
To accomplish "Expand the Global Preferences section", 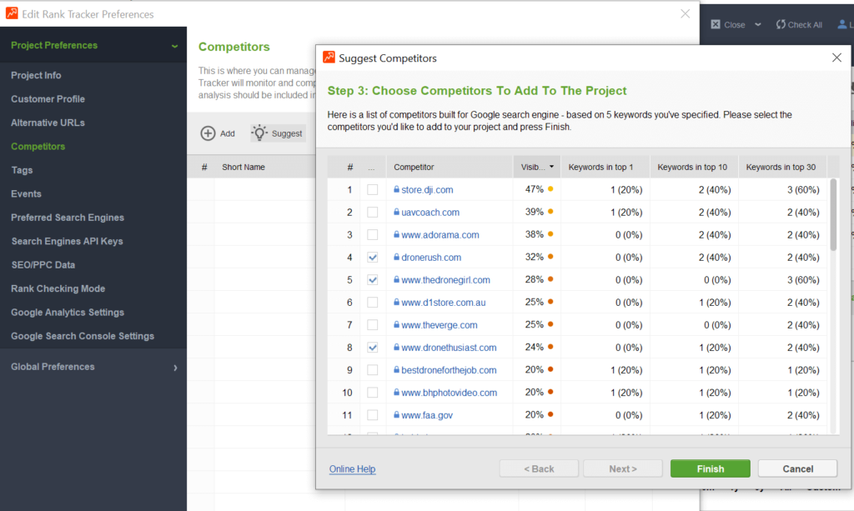I will coord(175,368).
